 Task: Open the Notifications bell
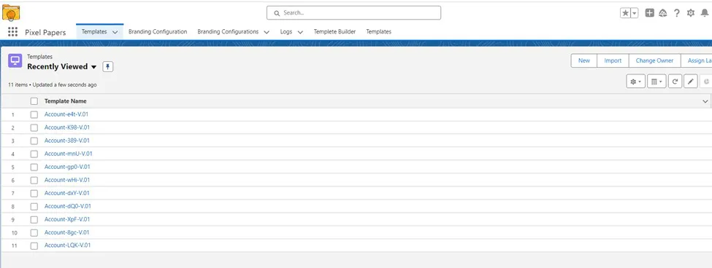[705, 13]
